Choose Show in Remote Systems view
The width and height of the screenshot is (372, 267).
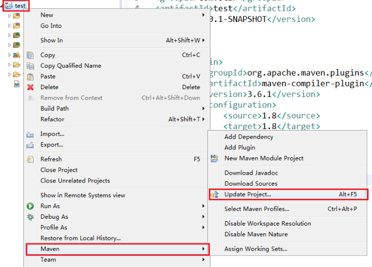(83, 195)
